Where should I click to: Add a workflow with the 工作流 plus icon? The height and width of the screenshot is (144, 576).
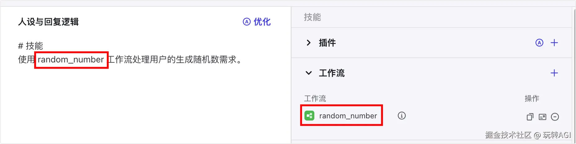coord(554,73)
